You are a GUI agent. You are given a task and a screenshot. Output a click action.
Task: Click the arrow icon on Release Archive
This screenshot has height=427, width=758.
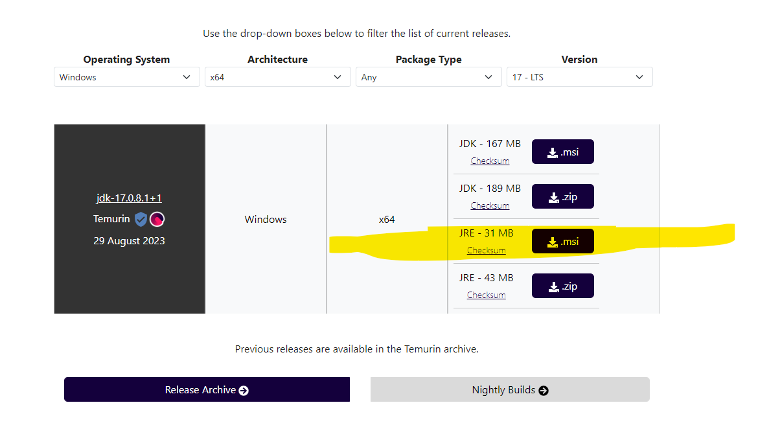click(244, 390)
